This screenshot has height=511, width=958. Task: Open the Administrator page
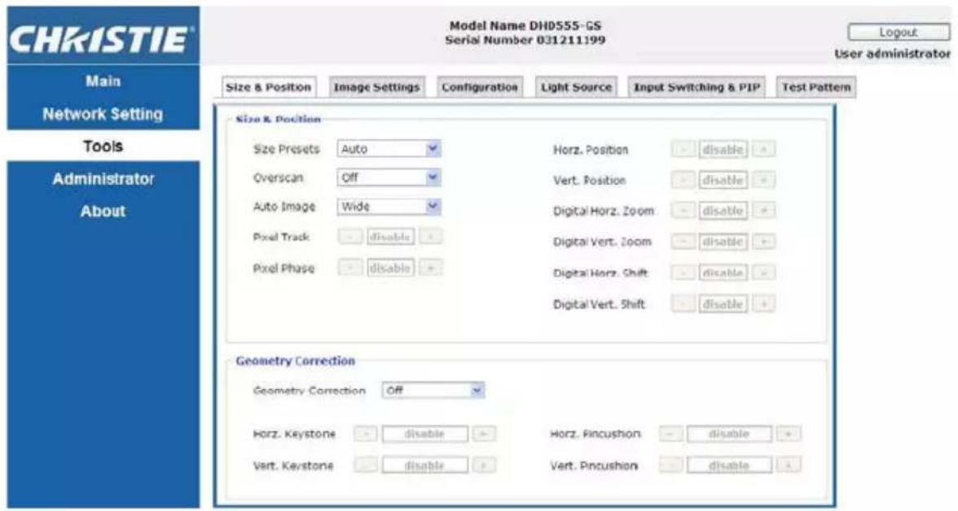103,179
